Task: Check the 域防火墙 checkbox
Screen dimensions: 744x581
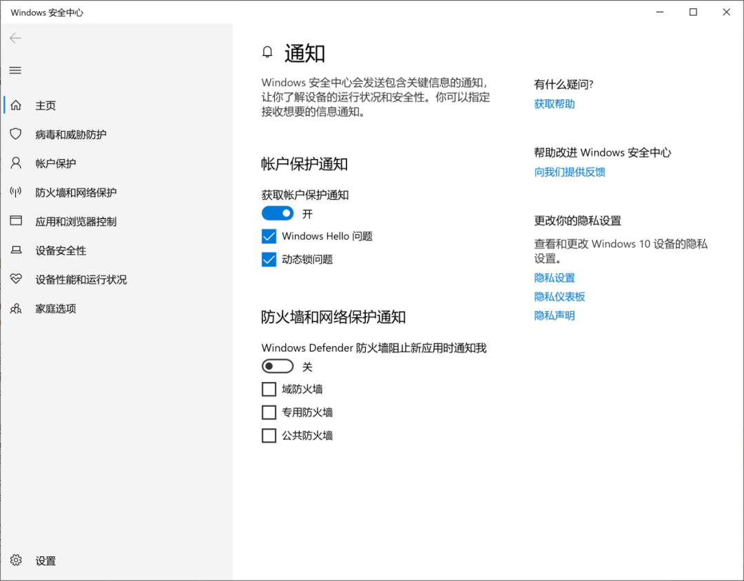Action: [269, 390]
